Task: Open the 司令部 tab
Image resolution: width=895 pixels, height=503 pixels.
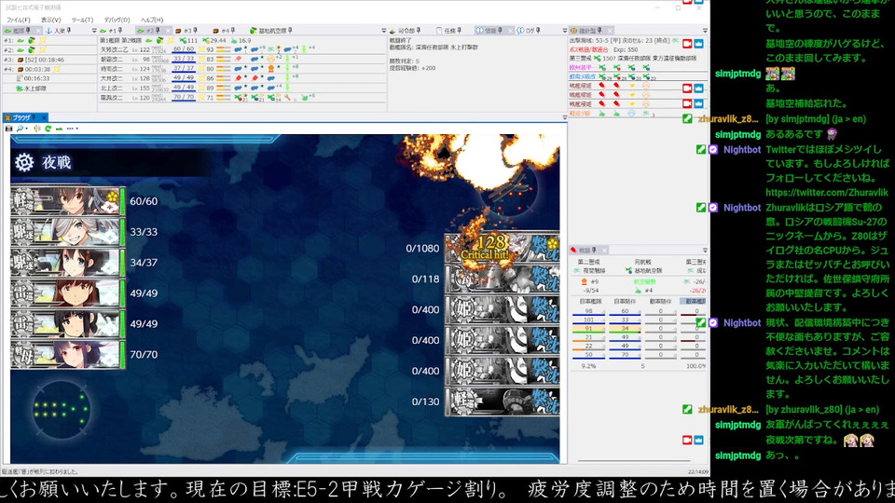Action: pos(406,30)
